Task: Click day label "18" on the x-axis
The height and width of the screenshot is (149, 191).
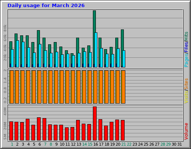Action: pos(107,144)
